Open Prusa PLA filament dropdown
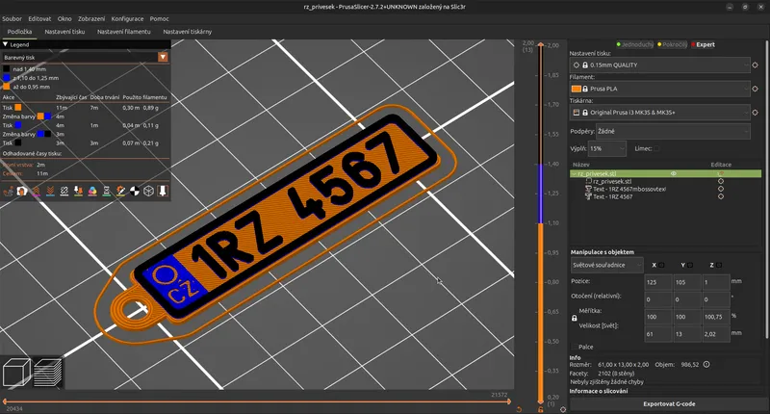Image resolution: width=770 pixels, height=414 pixels. pyautogui.click(x=659, y=89)
